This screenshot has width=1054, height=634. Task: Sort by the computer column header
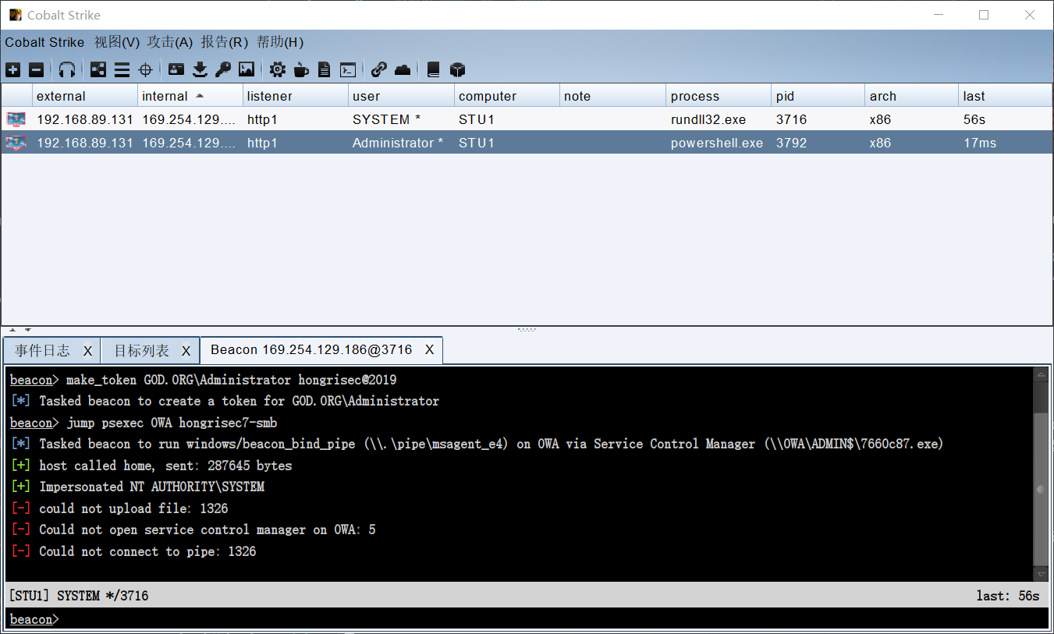507,96
